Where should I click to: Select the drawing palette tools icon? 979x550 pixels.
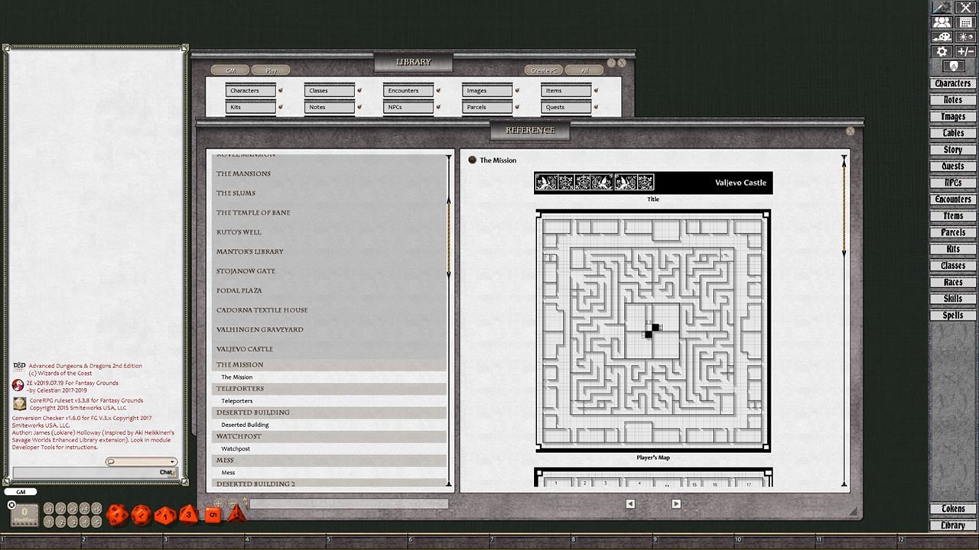(x=942, y=37)
